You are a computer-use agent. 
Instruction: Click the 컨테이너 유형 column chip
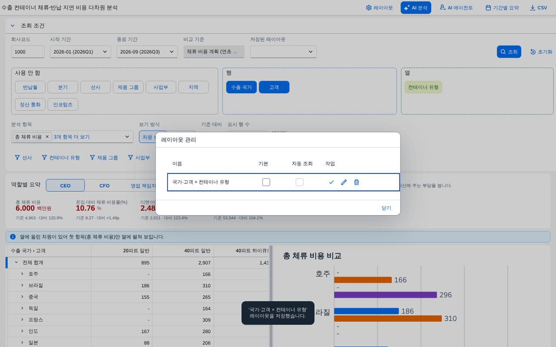(423, 87)
